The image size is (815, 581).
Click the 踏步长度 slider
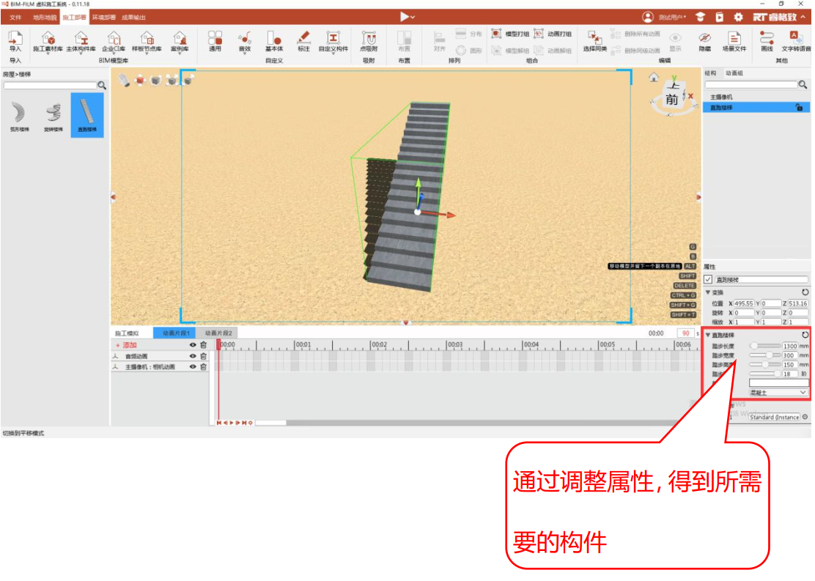point(764,346)
